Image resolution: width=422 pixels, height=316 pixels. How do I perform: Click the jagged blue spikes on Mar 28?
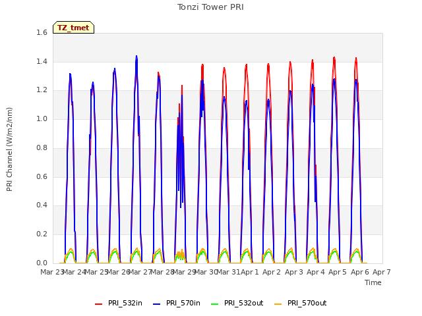tap(181, 151)
